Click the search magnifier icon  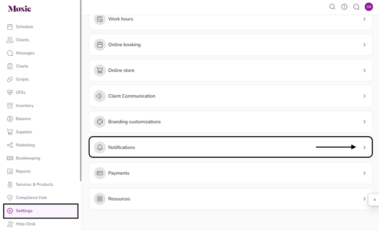click(x=332, y=7)
